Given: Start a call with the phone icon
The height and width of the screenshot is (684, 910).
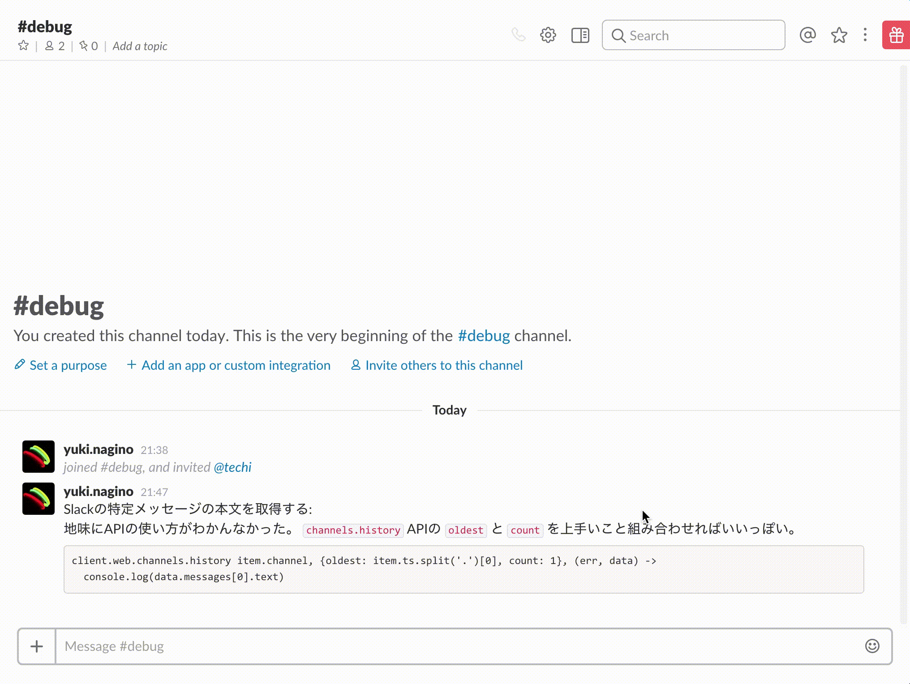Looking at the screenshot, I should point(518,35).
